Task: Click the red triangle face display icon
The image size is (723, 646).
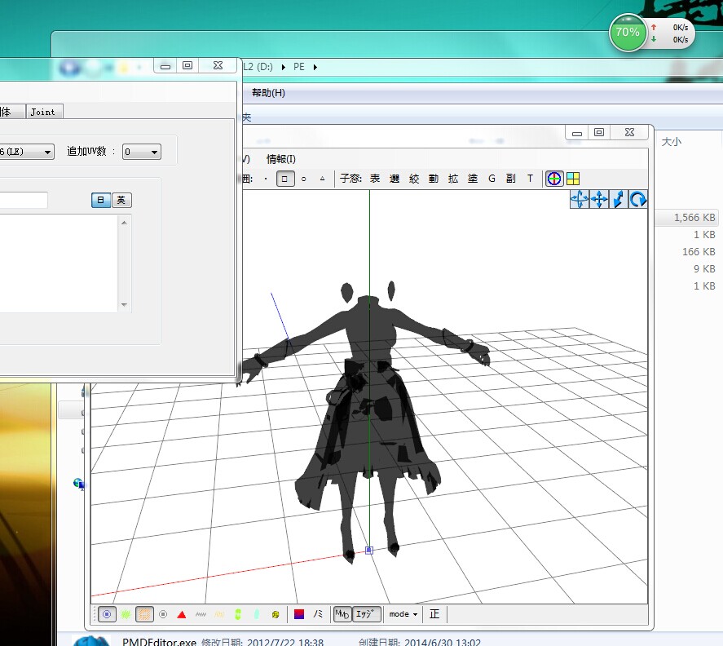Action: [182, 615]
